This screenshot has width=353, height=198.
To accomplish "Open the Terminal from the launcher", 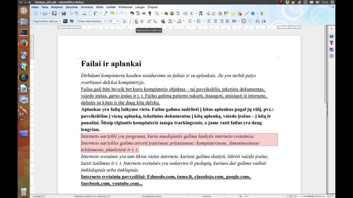I will click(24, 33).
